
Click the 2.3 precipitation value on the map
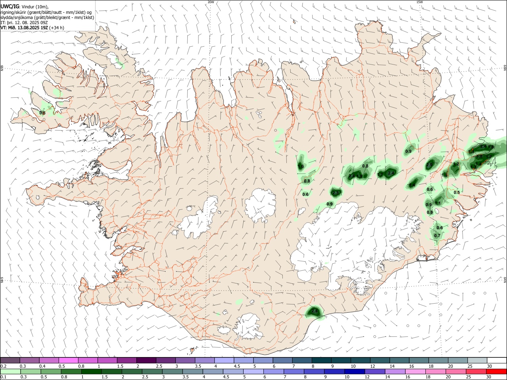coord(336,193)
